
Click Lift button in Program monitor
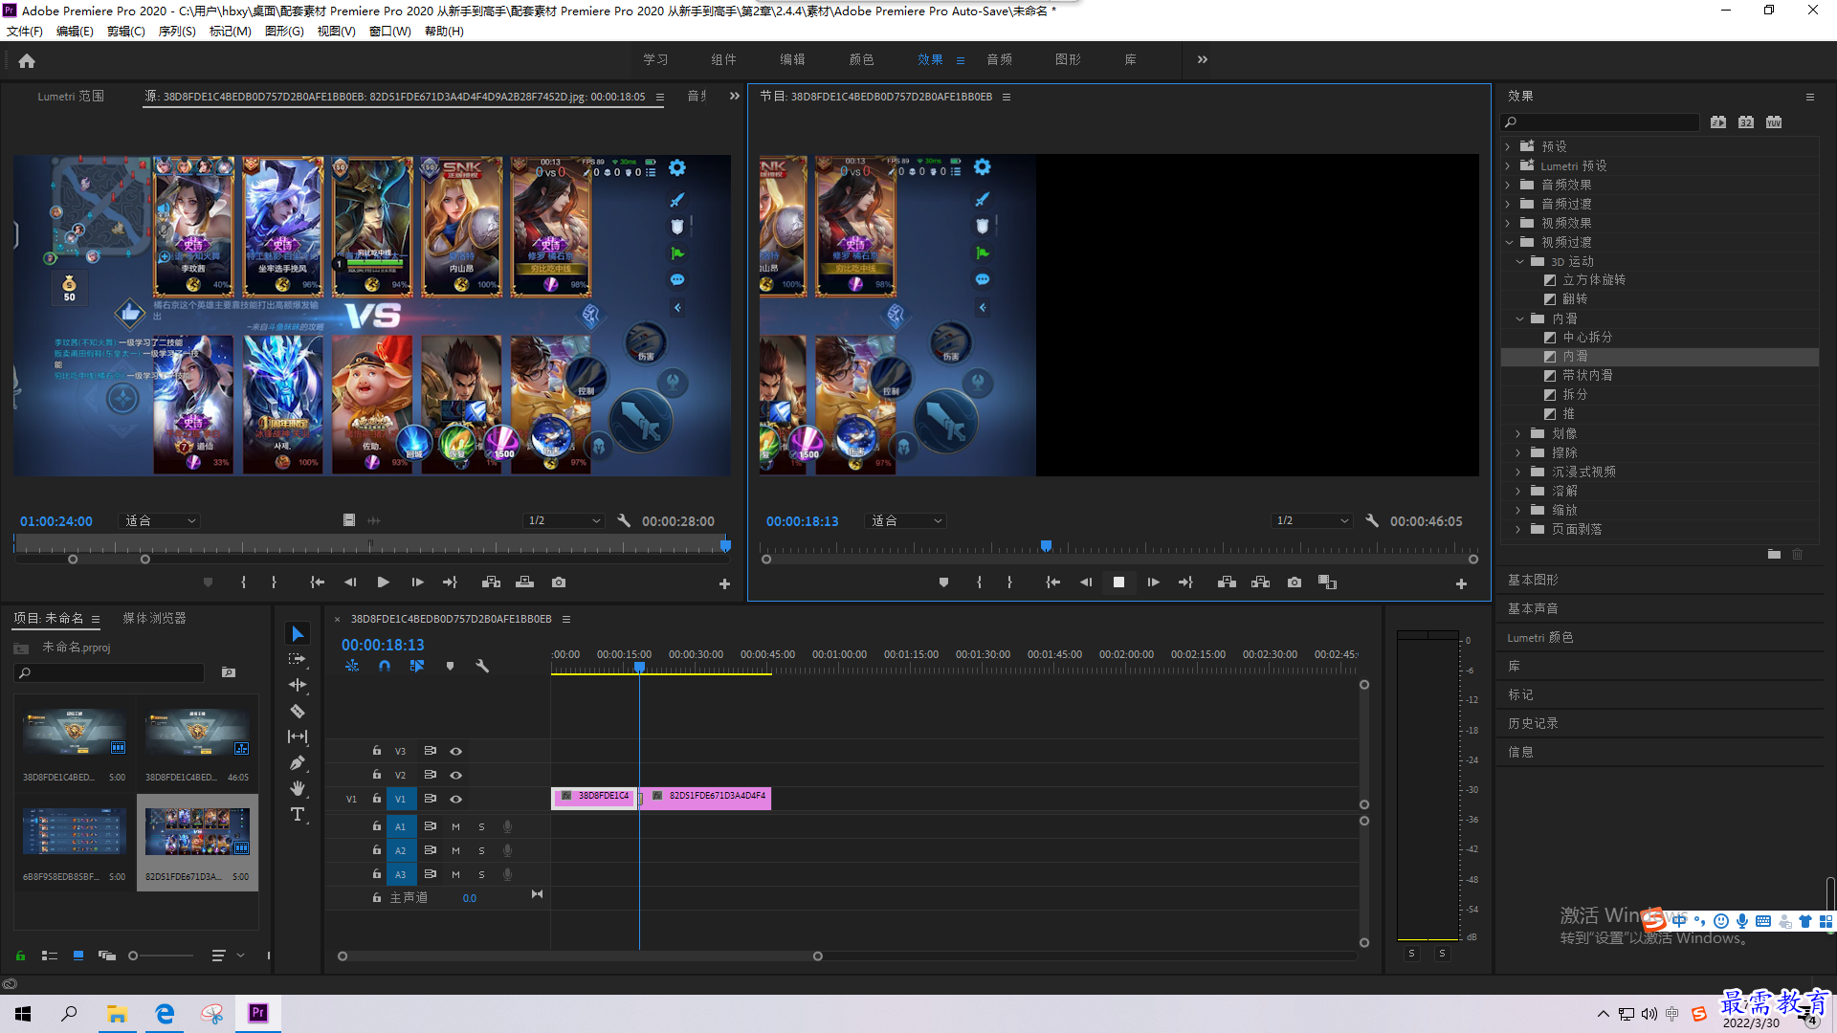(x=1227, y=582)
